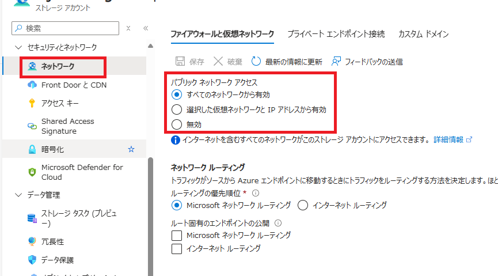Open 冗長性 menu item
This screenshot has width=498, height=276.
(x=75, y=241)
